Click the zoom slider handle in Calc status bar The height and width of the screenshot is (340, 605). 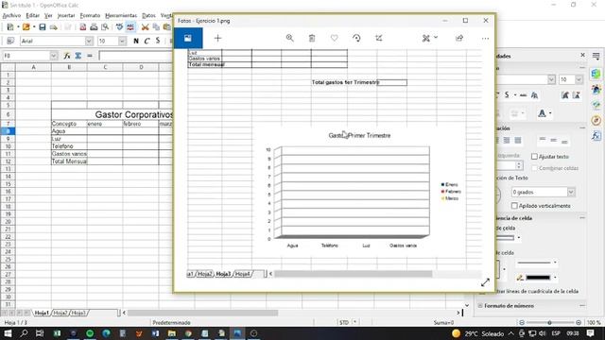point(549,323)
